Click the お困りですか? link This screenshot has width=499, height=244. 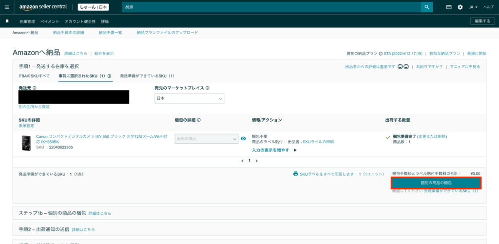(x=429, y=67)
